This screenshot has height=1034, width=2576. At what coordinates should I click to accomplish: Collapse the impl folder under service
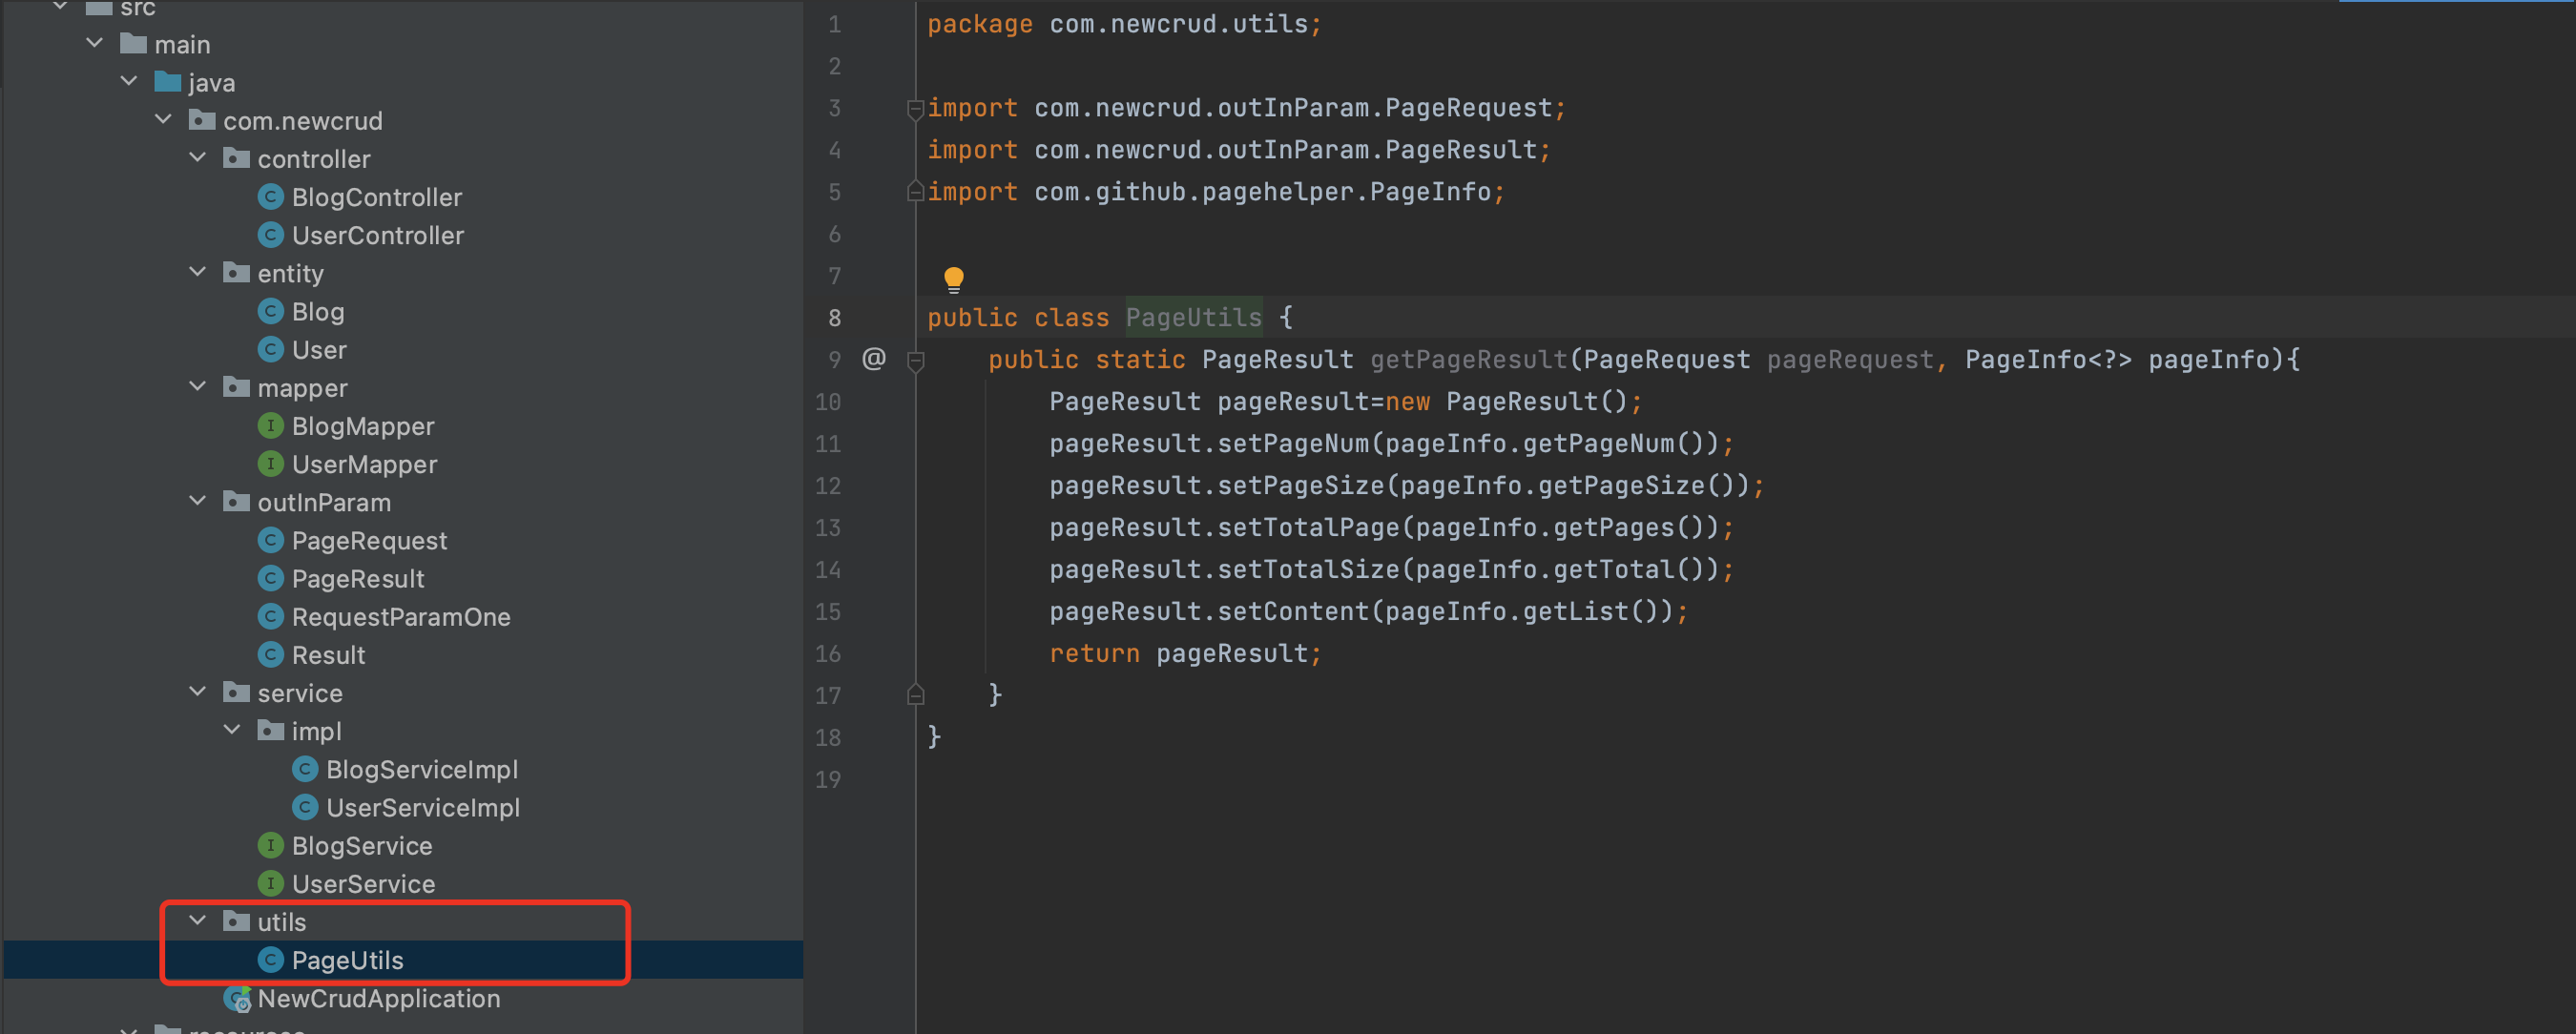(232, 730)
